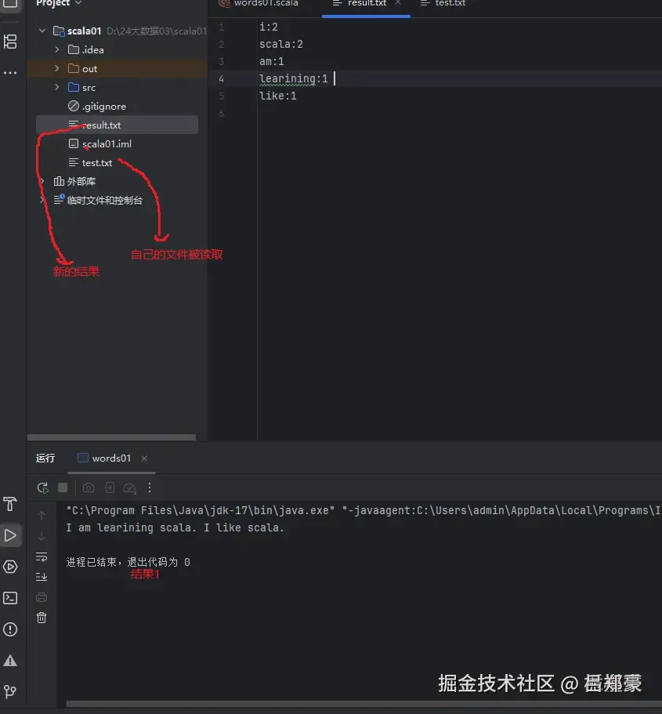The image size is (662, 714).
Task: Click the scroll up stack arrow
Action: (42, 516)
